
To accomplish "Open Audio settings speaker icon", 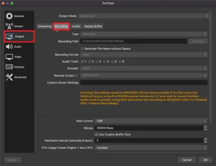I will click(9, 47).
